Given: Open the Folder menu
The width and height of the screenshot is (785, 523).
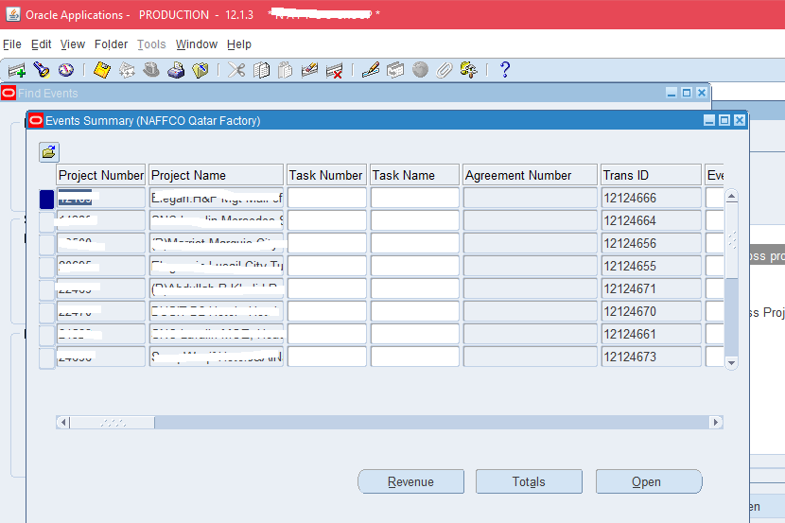Looking at the screenshot, I should (x=112, y=44).
